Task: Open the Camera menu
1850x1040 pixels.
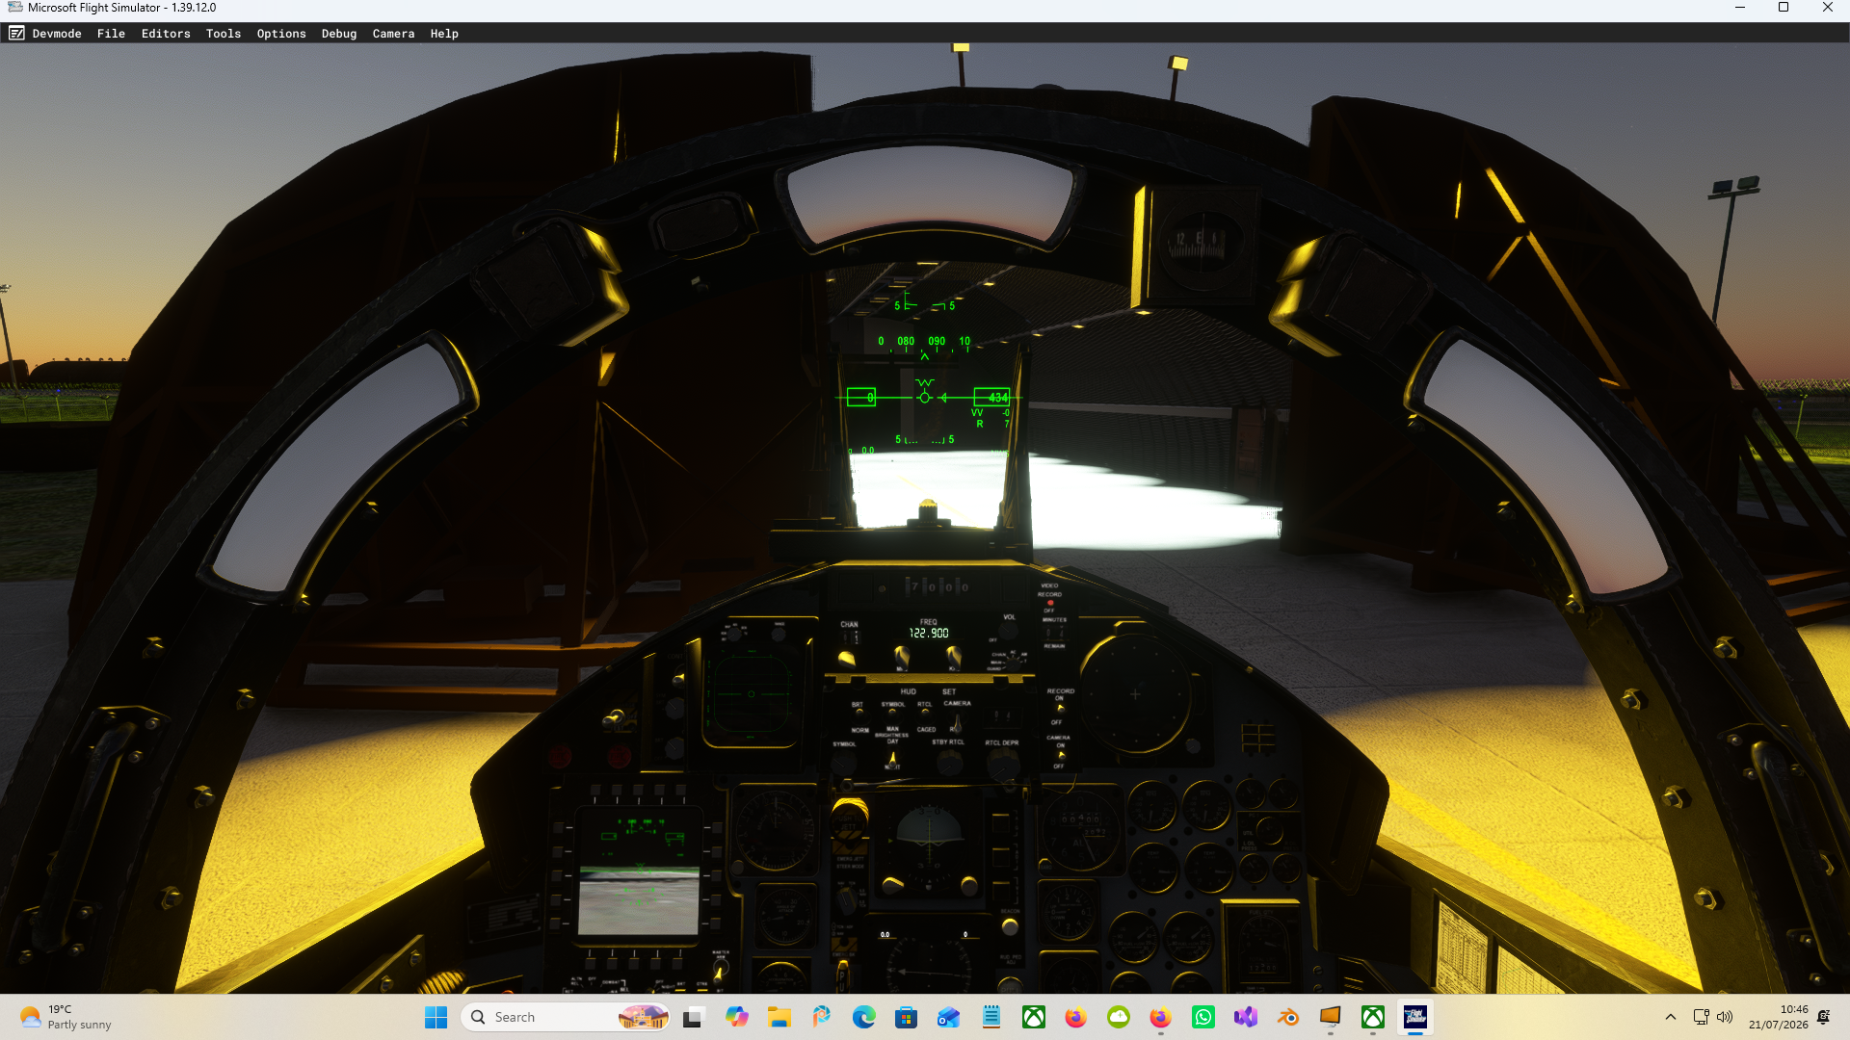Action: tap(393, 33)
